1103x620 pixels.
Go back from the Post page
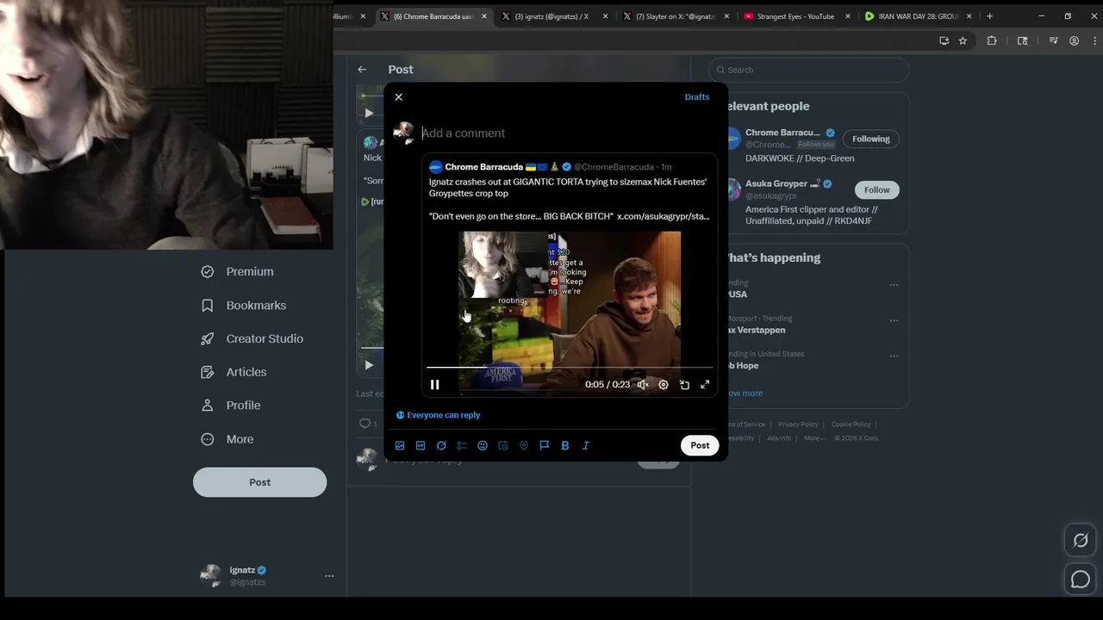click(362, 70)
